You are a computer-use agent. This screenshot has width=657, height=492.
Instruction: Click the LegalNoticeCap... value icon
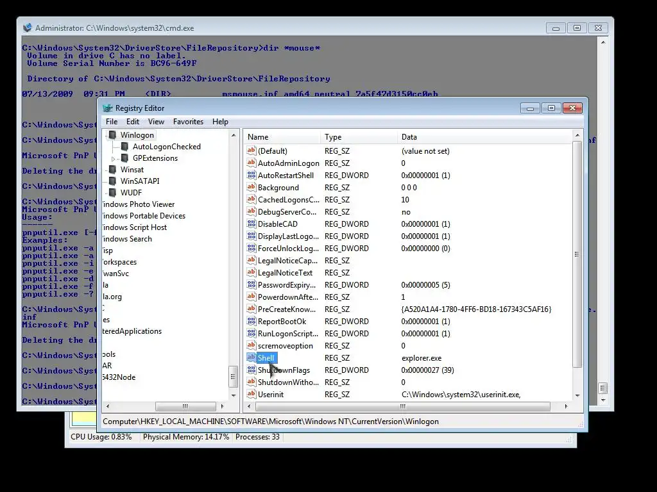(251, 260)
